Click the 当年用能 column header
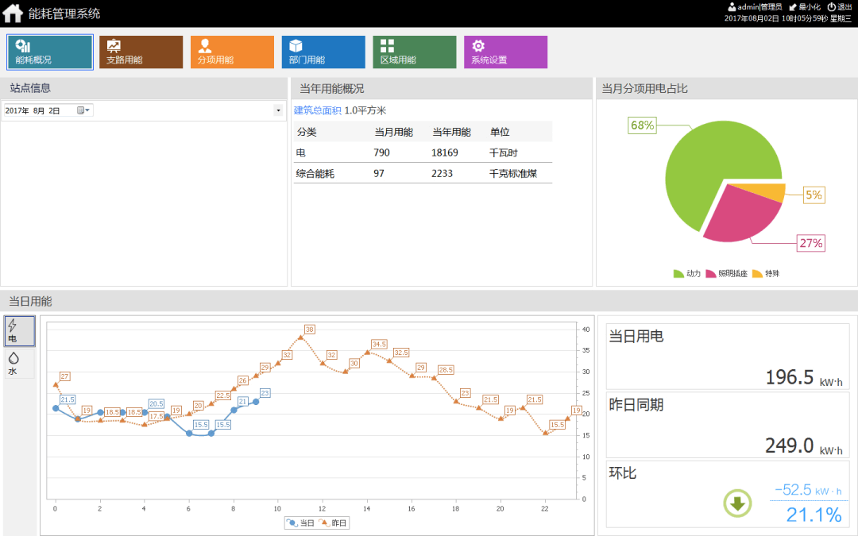Viewport: 858px width, 536px height. pos(451,132)
